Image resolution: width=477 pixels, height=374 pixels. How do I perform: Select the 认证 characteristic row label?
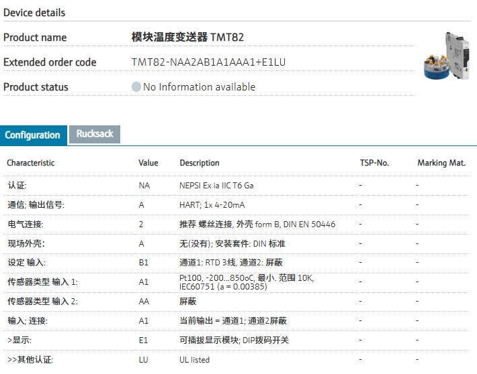pyautogui.click(x=17, y=185)
